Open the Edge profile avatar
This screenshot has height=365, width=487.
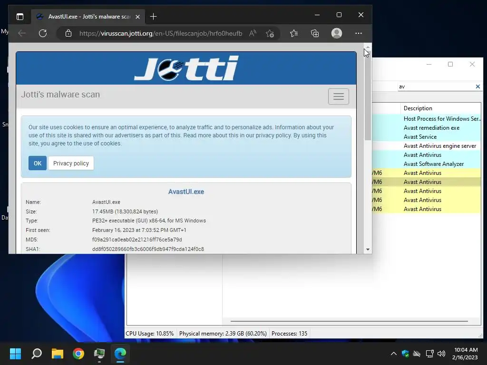337,33
